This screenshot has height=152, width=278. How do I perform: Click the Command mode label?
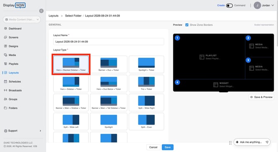[240, 5]
